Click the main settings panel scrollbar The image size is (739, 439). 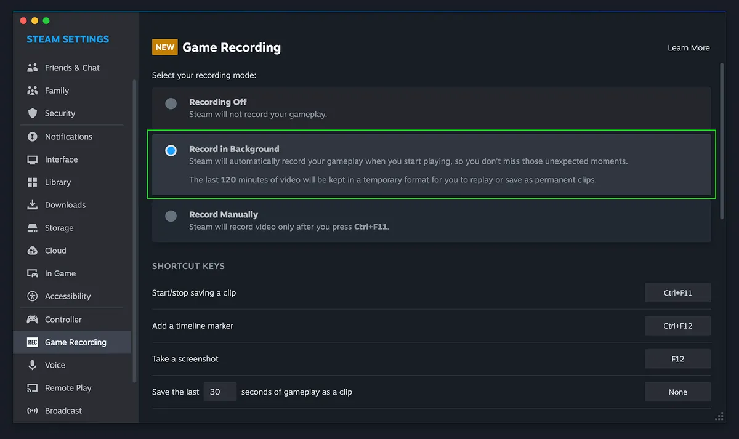(722, 140)
